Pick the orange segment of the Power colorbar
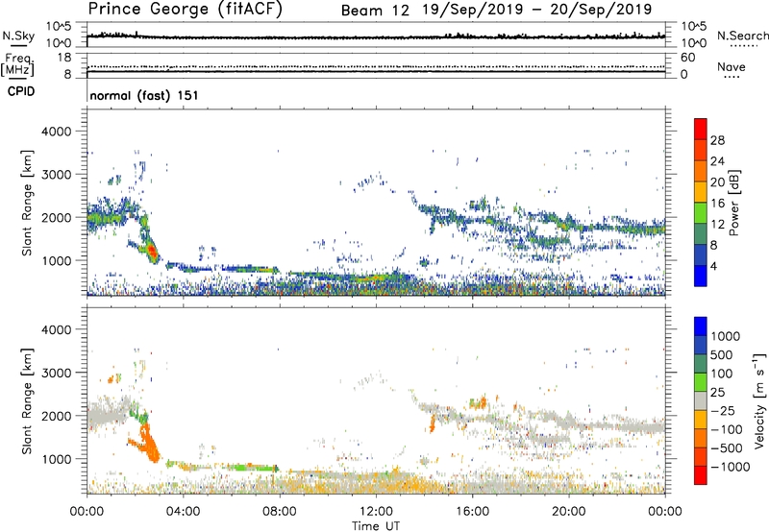769x532 pixels. click(701, 171)
